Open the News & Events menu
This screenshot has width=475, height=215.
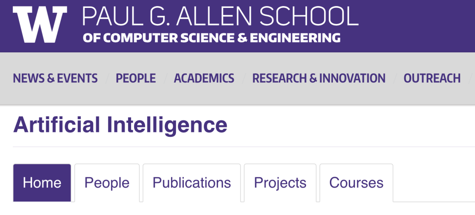pyautogui.click(x=55, y=78)
